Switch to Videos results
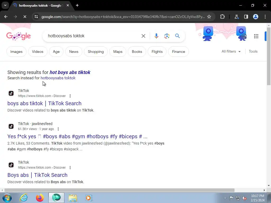The height and width of the screenshot is (203, 271). (x=38, y=52)
